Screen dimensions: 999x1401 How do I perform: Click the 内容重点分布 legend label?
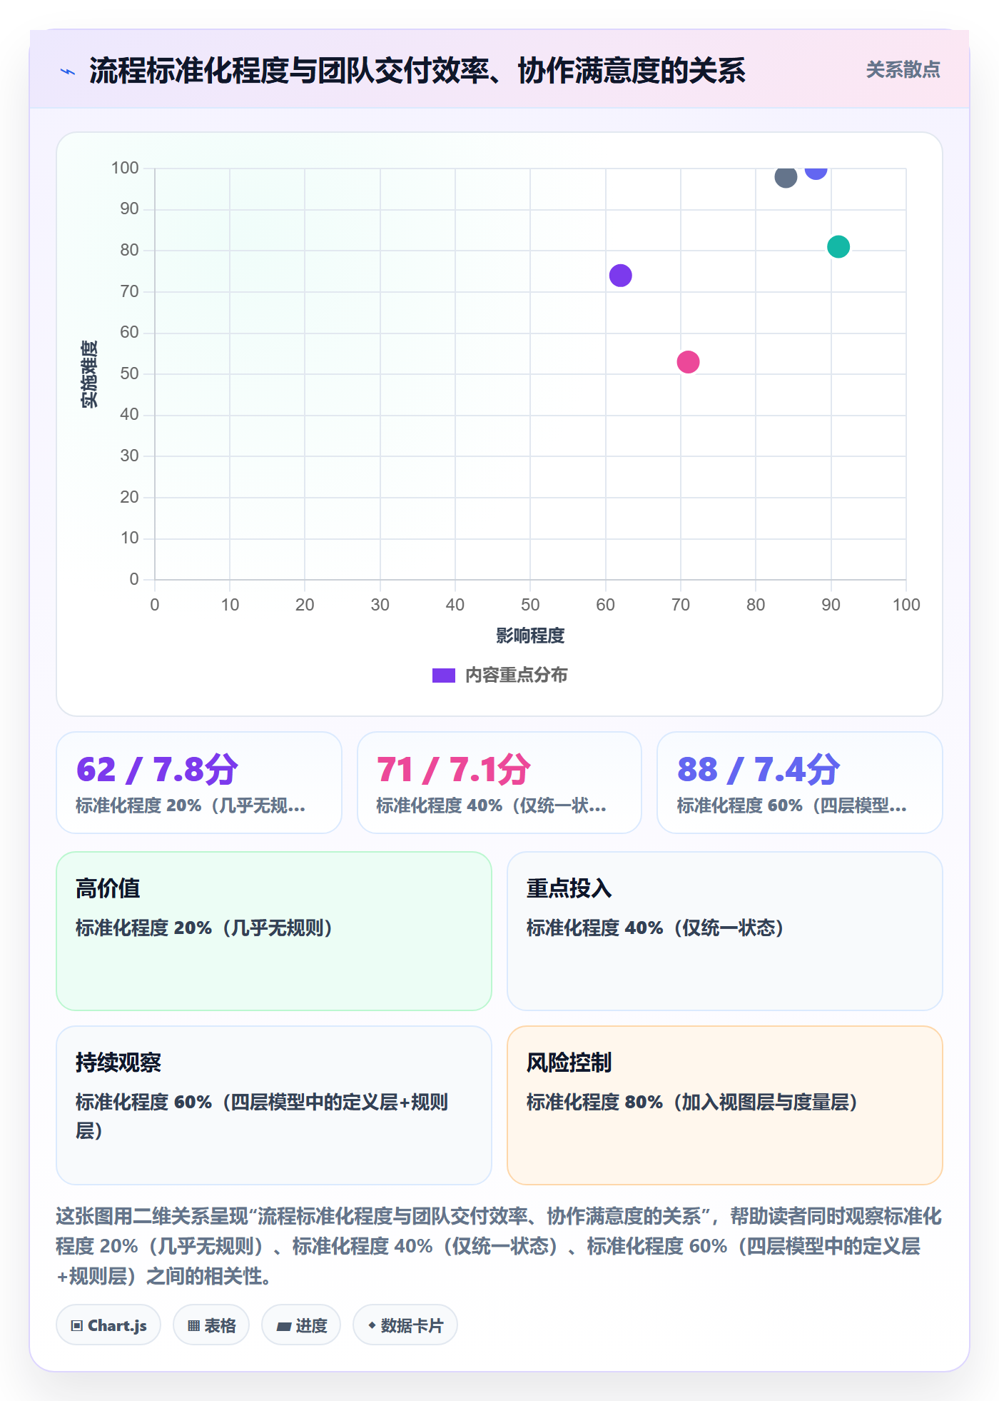[516, 676]
